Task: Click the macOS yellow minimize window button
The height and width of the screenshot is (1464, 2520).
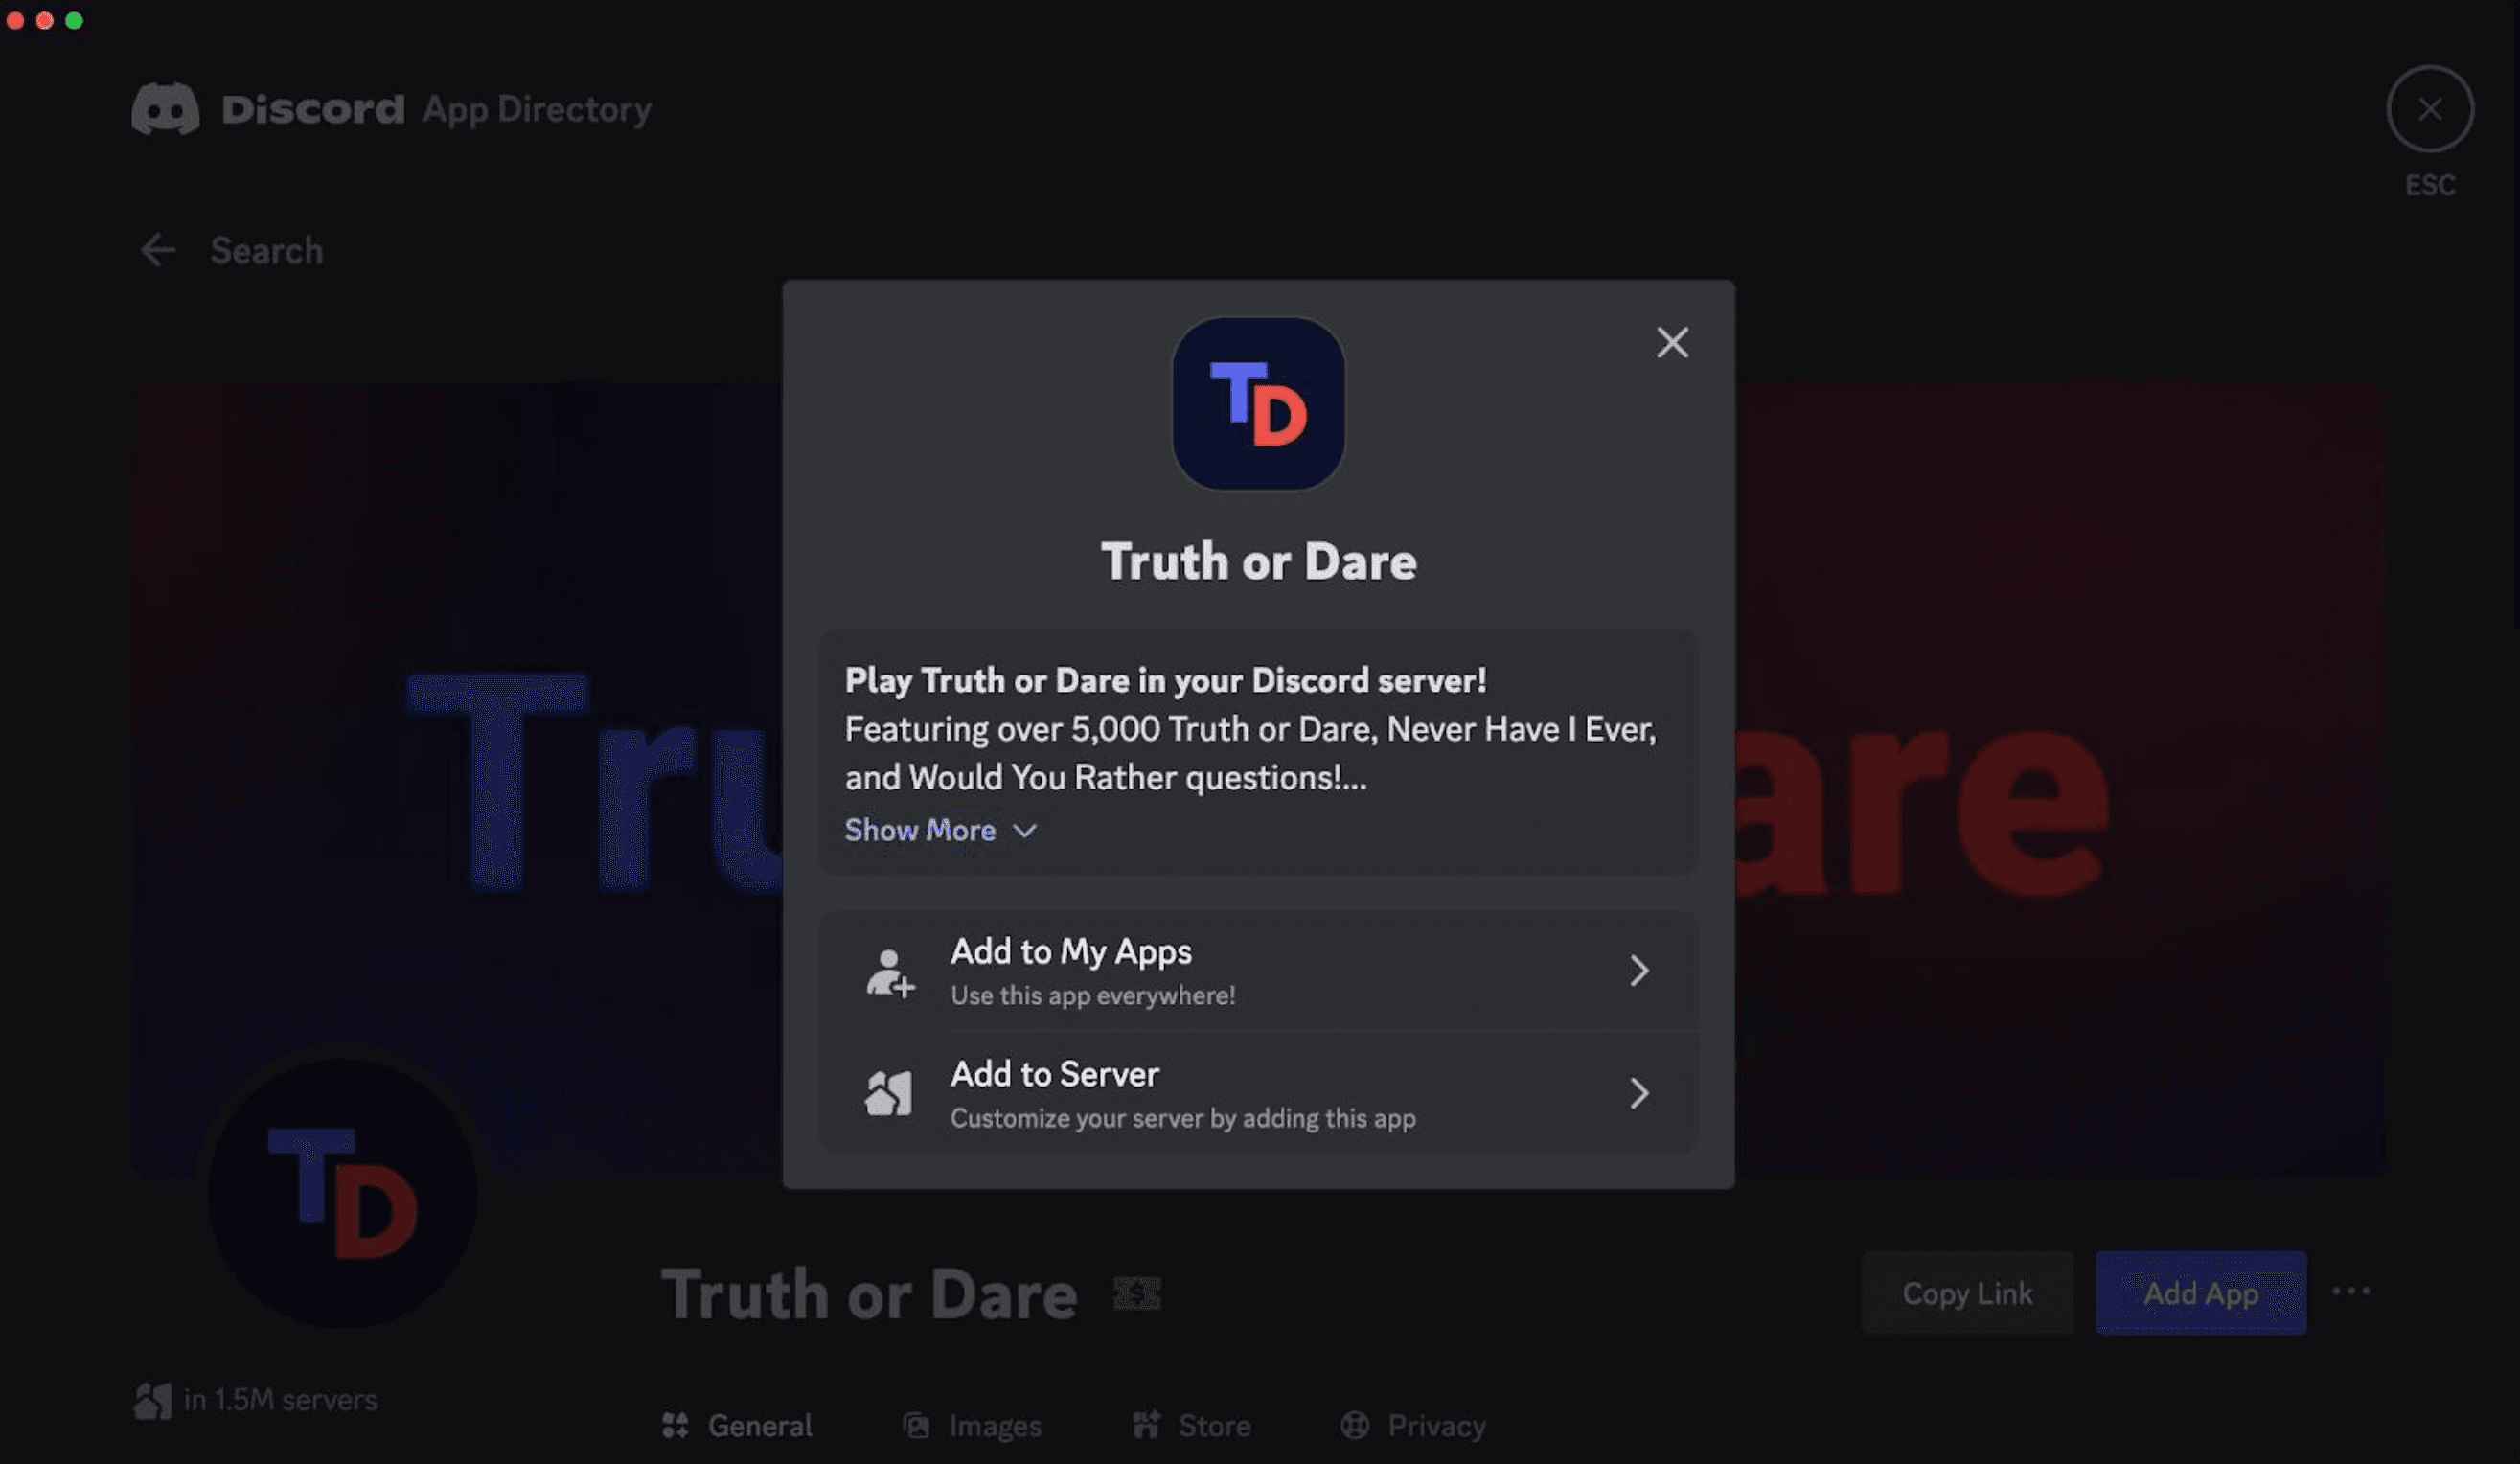Action: click(x=44, y=20)
